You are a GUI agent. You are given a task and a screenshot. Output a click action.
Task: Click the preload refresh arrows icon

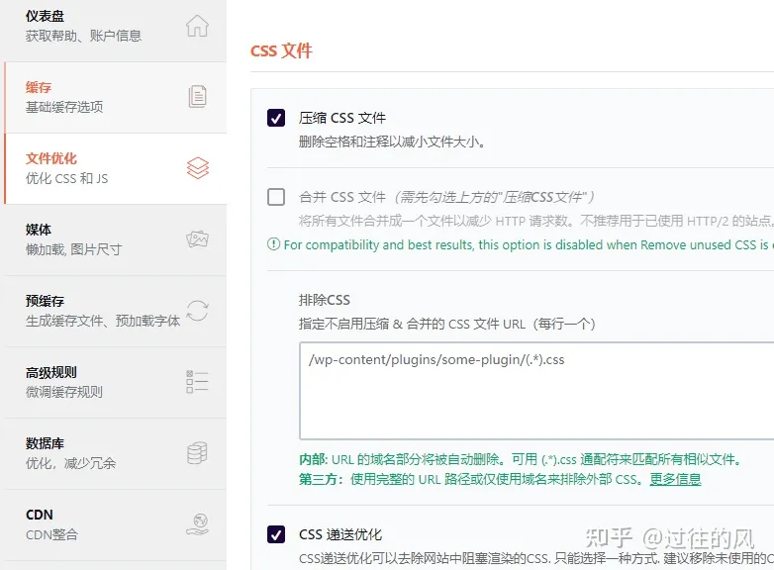point(197,311)
